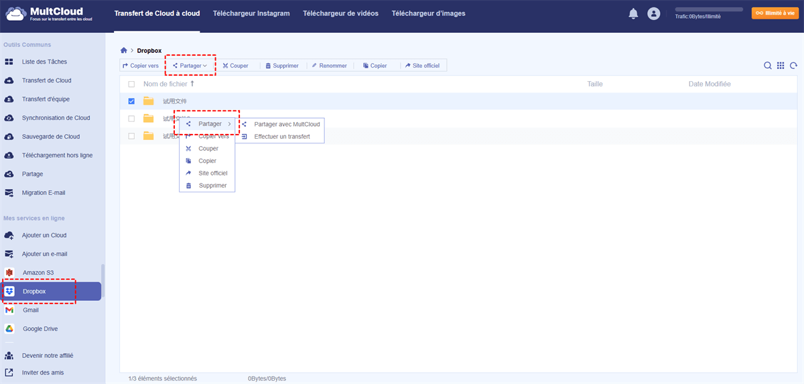Open the Gmail service in sidebar
Screen dimensions: 804x384
click(x=31, y=310)
